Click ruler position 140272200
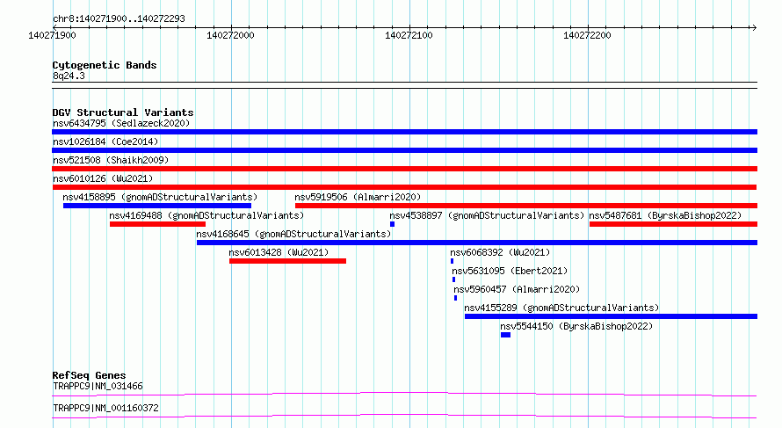 (x=587, y=35)
